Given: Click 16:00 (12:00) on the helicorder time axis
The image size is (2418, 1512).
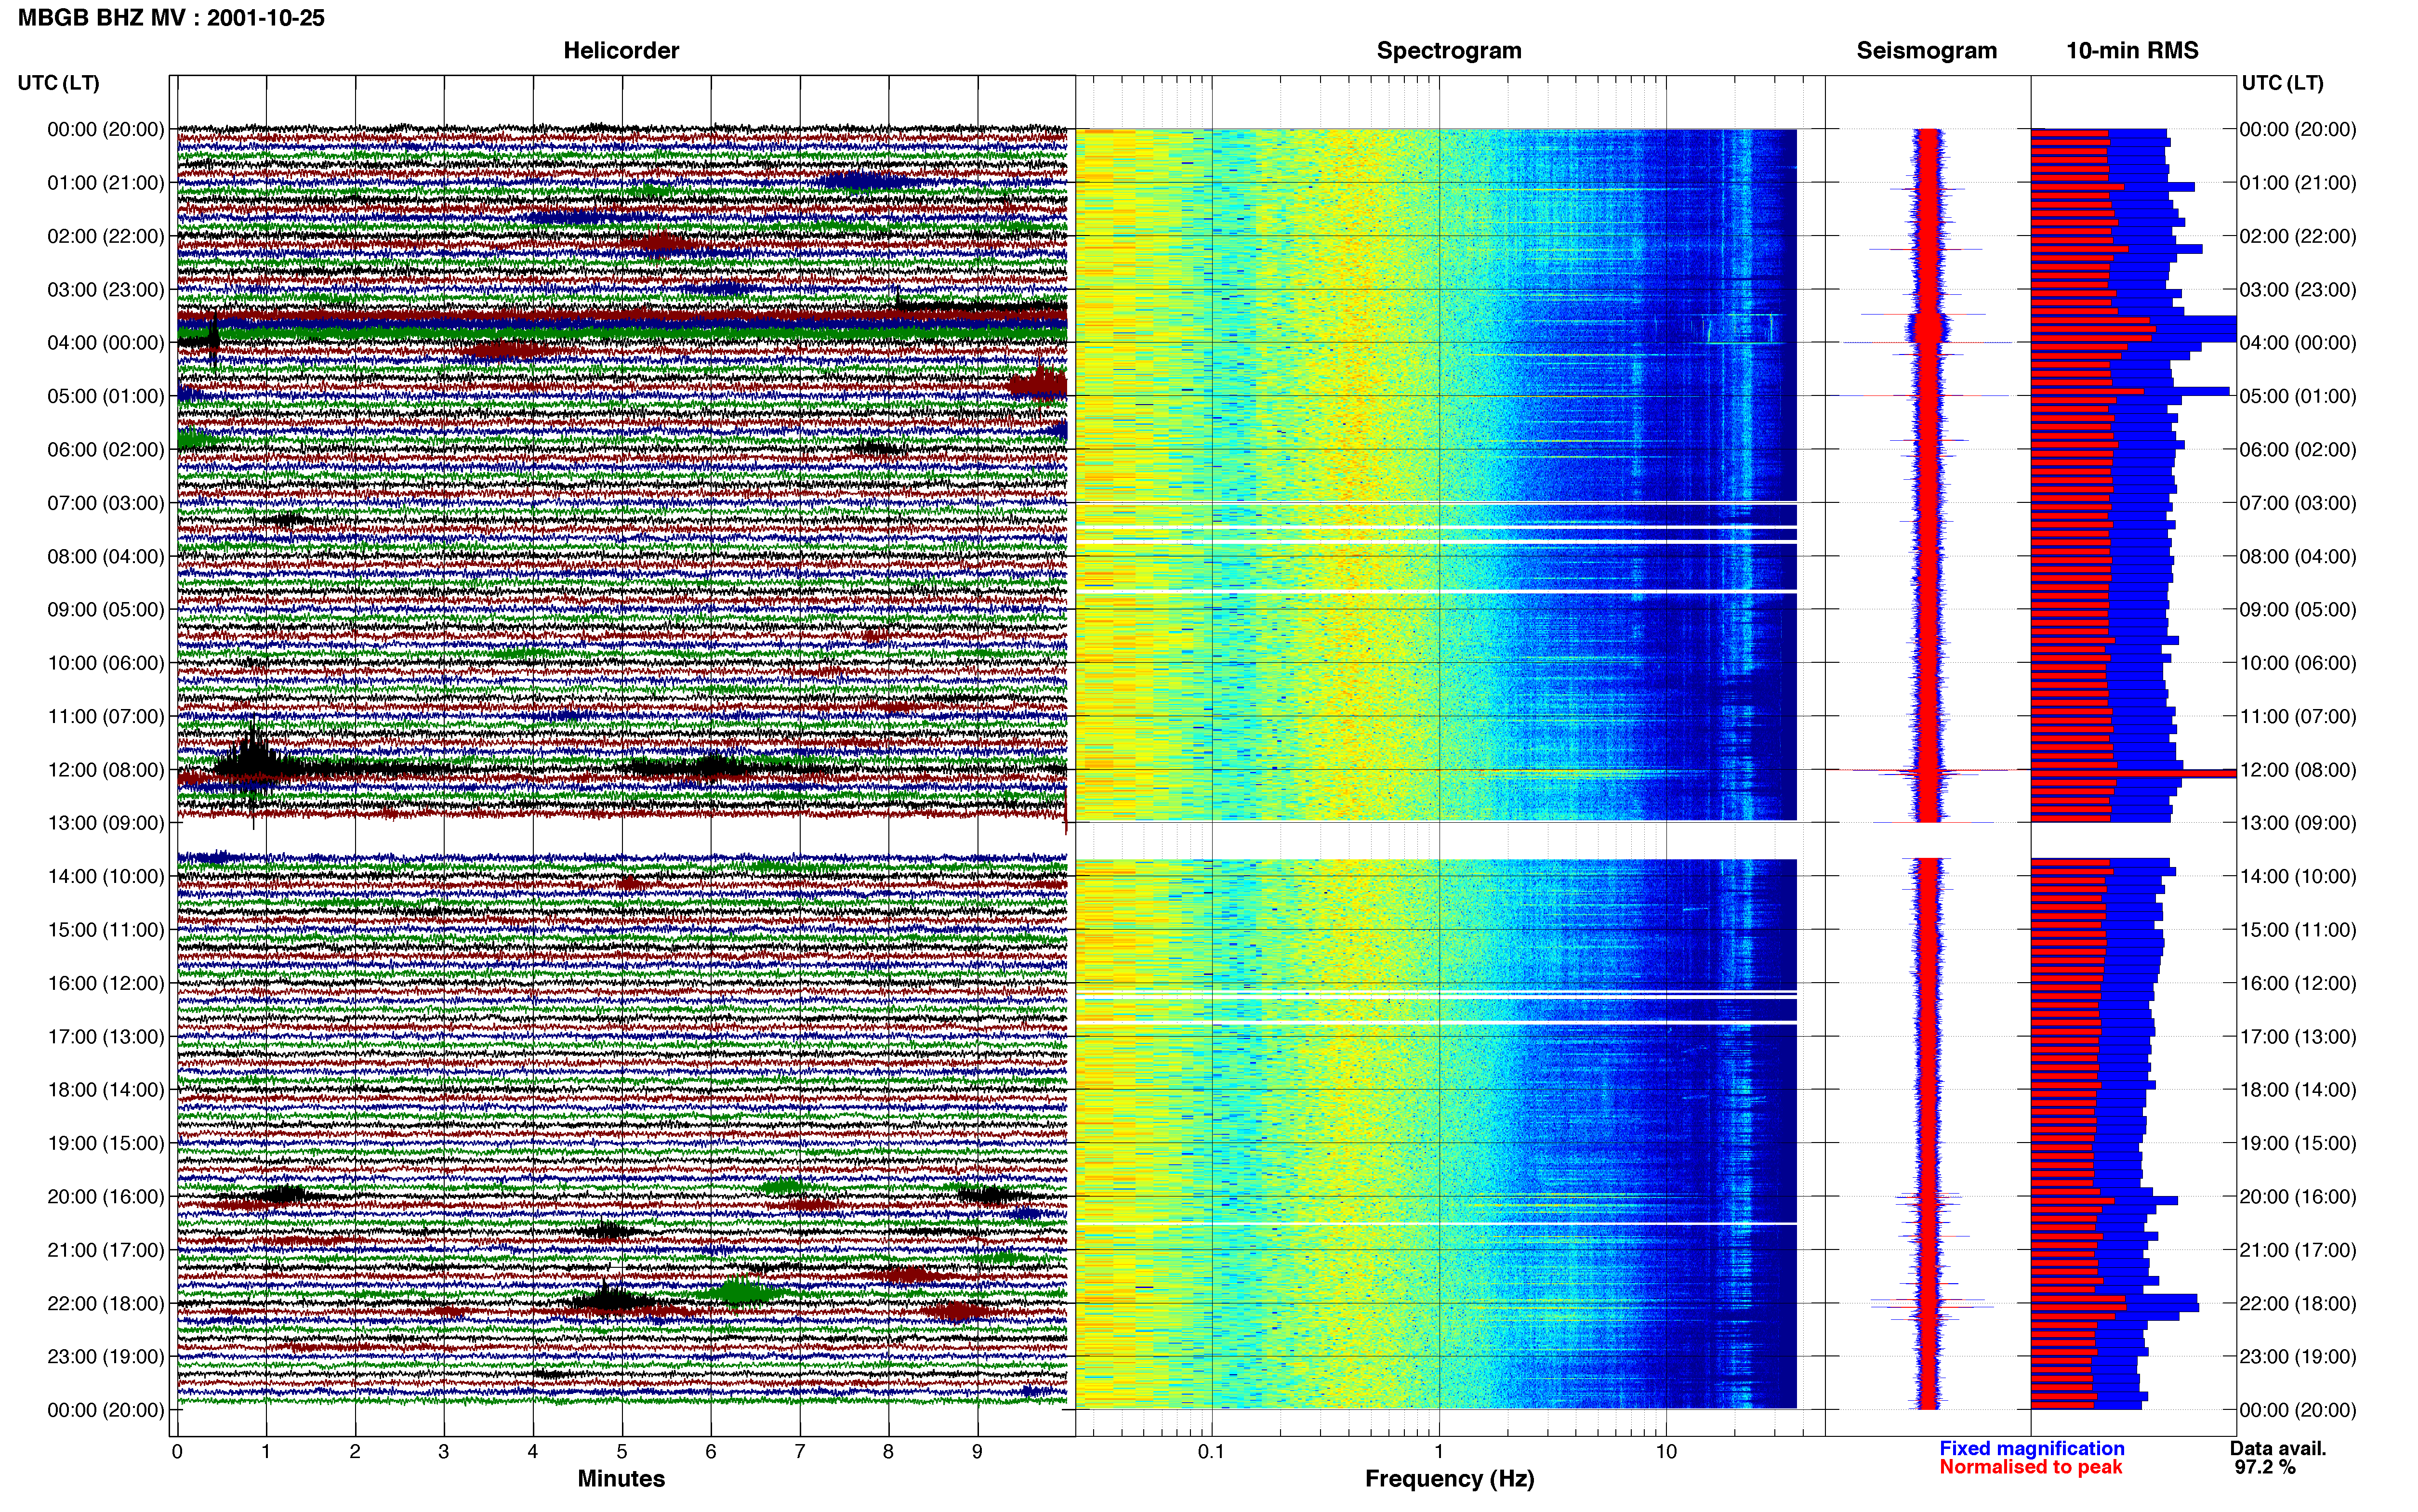Looking at the screenshot, I should coord(106,983).
